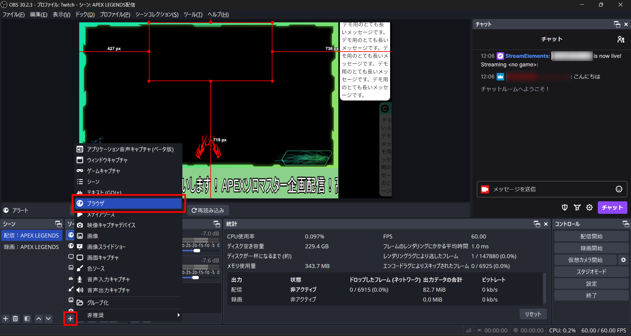This screenshot has width=631, height=336.
Task: Pick 映像キャプチャデバイス from the source menu
Action: click(x=128, y=225)
